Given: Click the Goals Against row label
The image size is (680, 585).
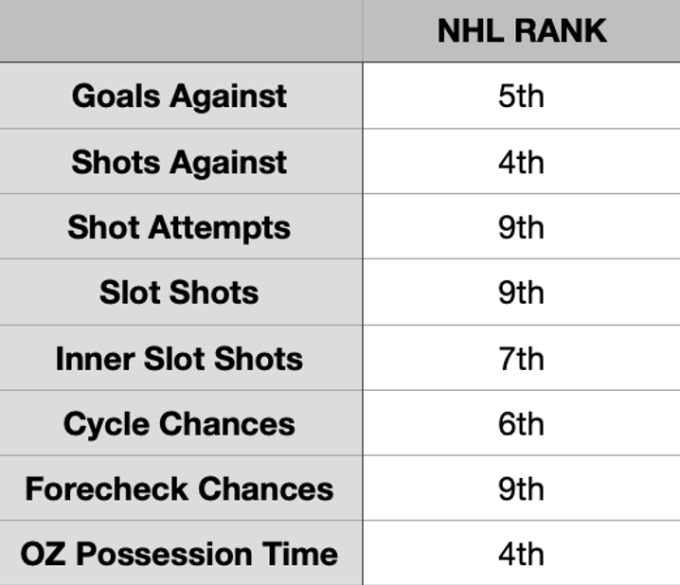Looking at the screenshot, I should click(179, 96).
